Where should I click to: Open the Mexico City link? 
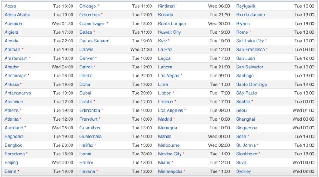click(x=170, y=154)
